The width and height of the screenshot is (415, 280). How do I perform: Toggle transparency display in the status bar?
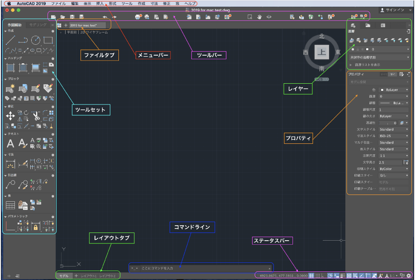click(349, 276)
